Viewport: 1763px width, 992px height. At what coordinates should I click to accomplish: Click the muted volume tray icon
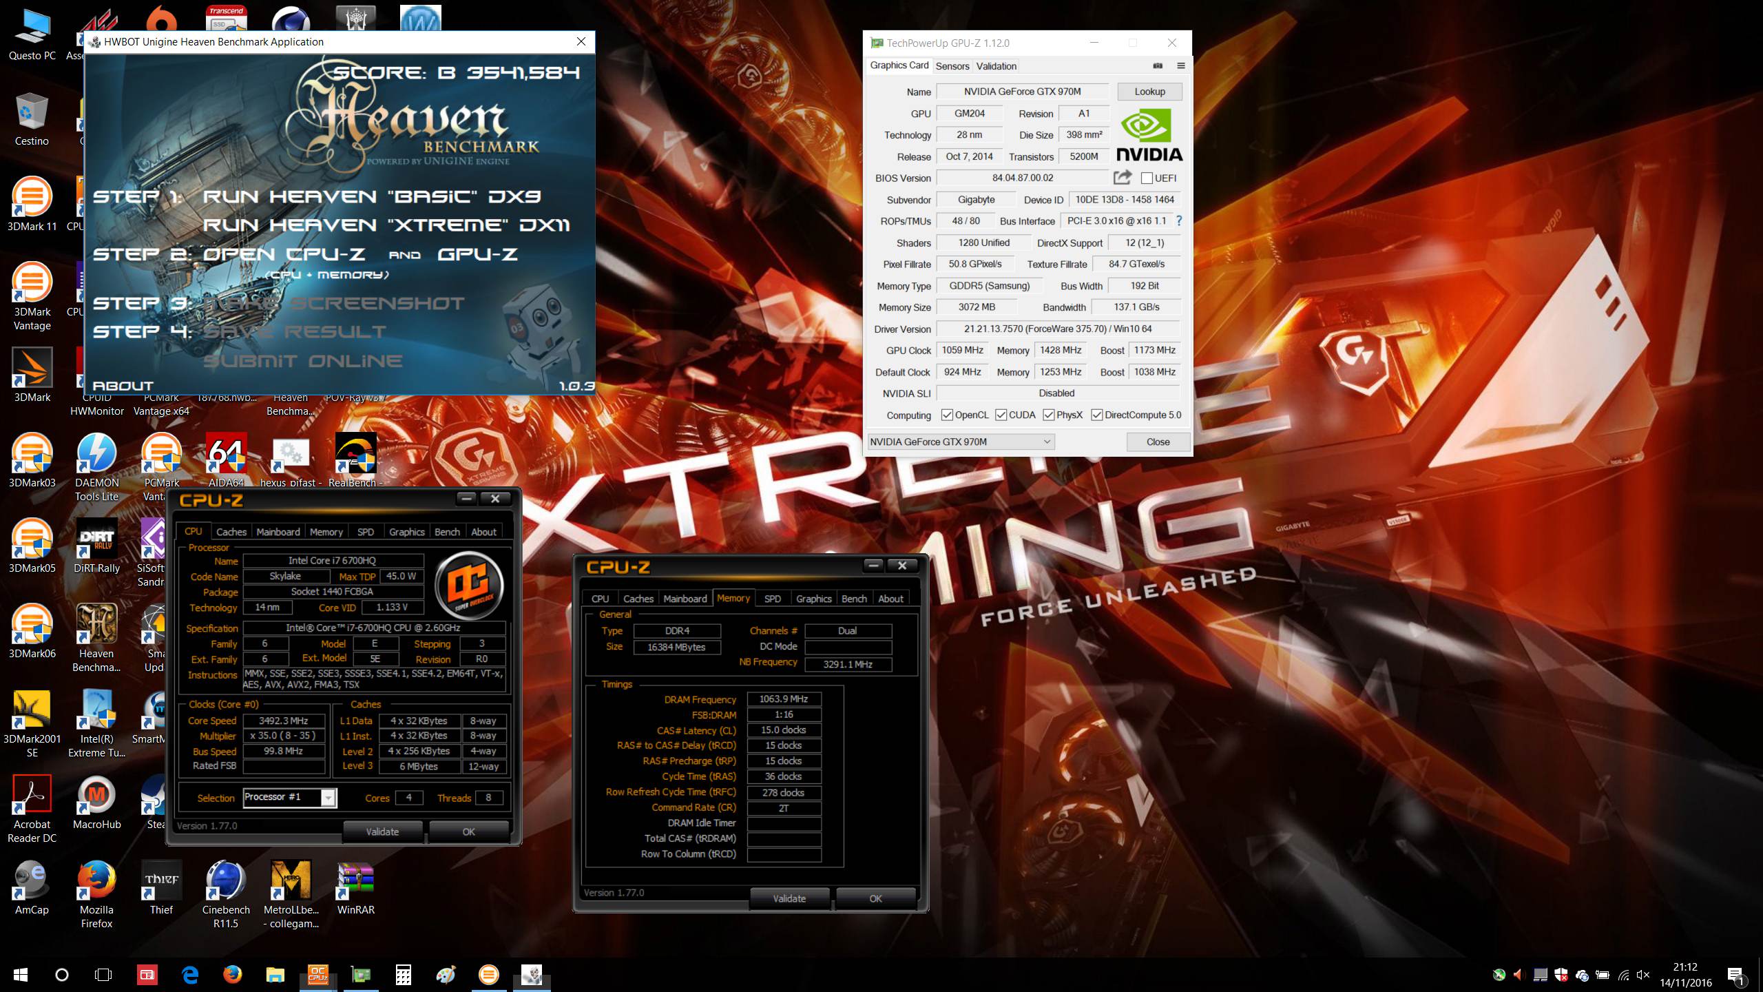(x=1643, y=975)
